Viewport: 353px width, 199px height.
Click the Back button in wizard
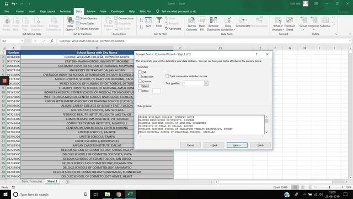(213, 145)
